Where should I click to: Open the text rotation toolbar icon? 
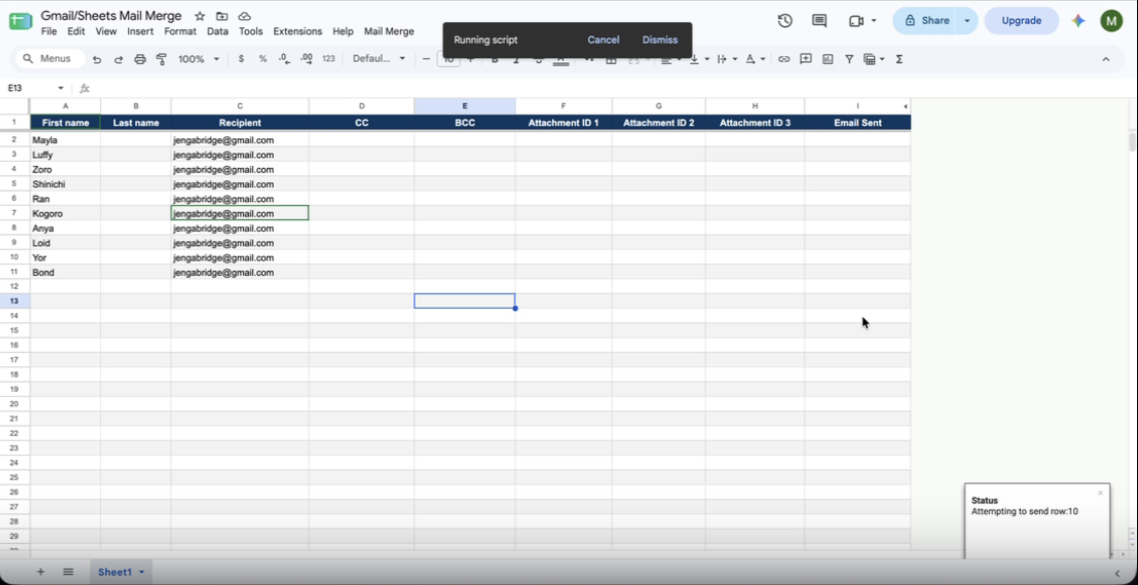pyautogui.click(x=751, y=59)
